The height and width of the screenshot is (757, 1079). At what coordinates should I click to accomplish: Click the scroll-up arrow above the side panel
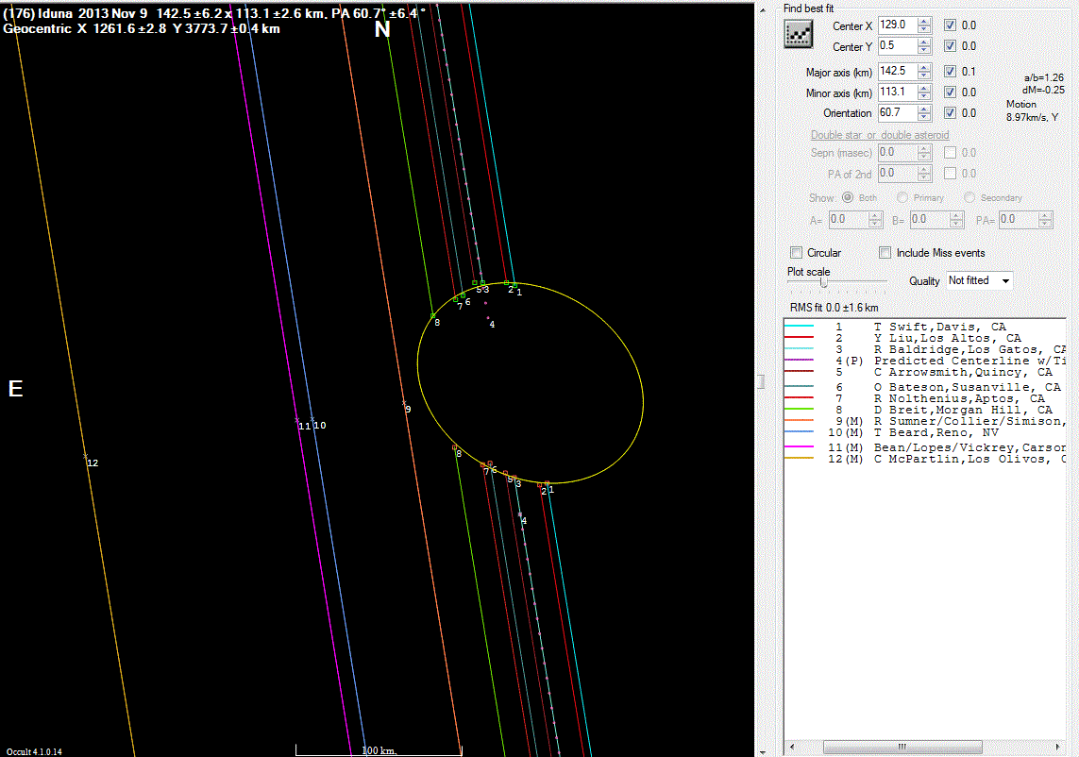763,8
